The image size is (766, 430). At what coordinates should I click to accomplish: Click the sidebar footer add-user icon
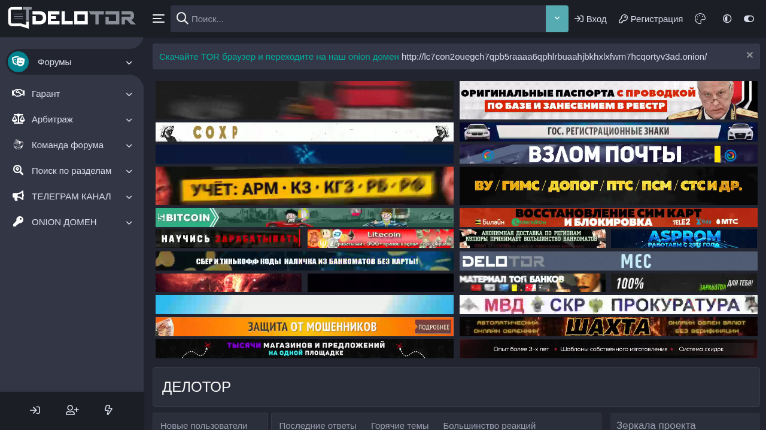tap(72, 410)
